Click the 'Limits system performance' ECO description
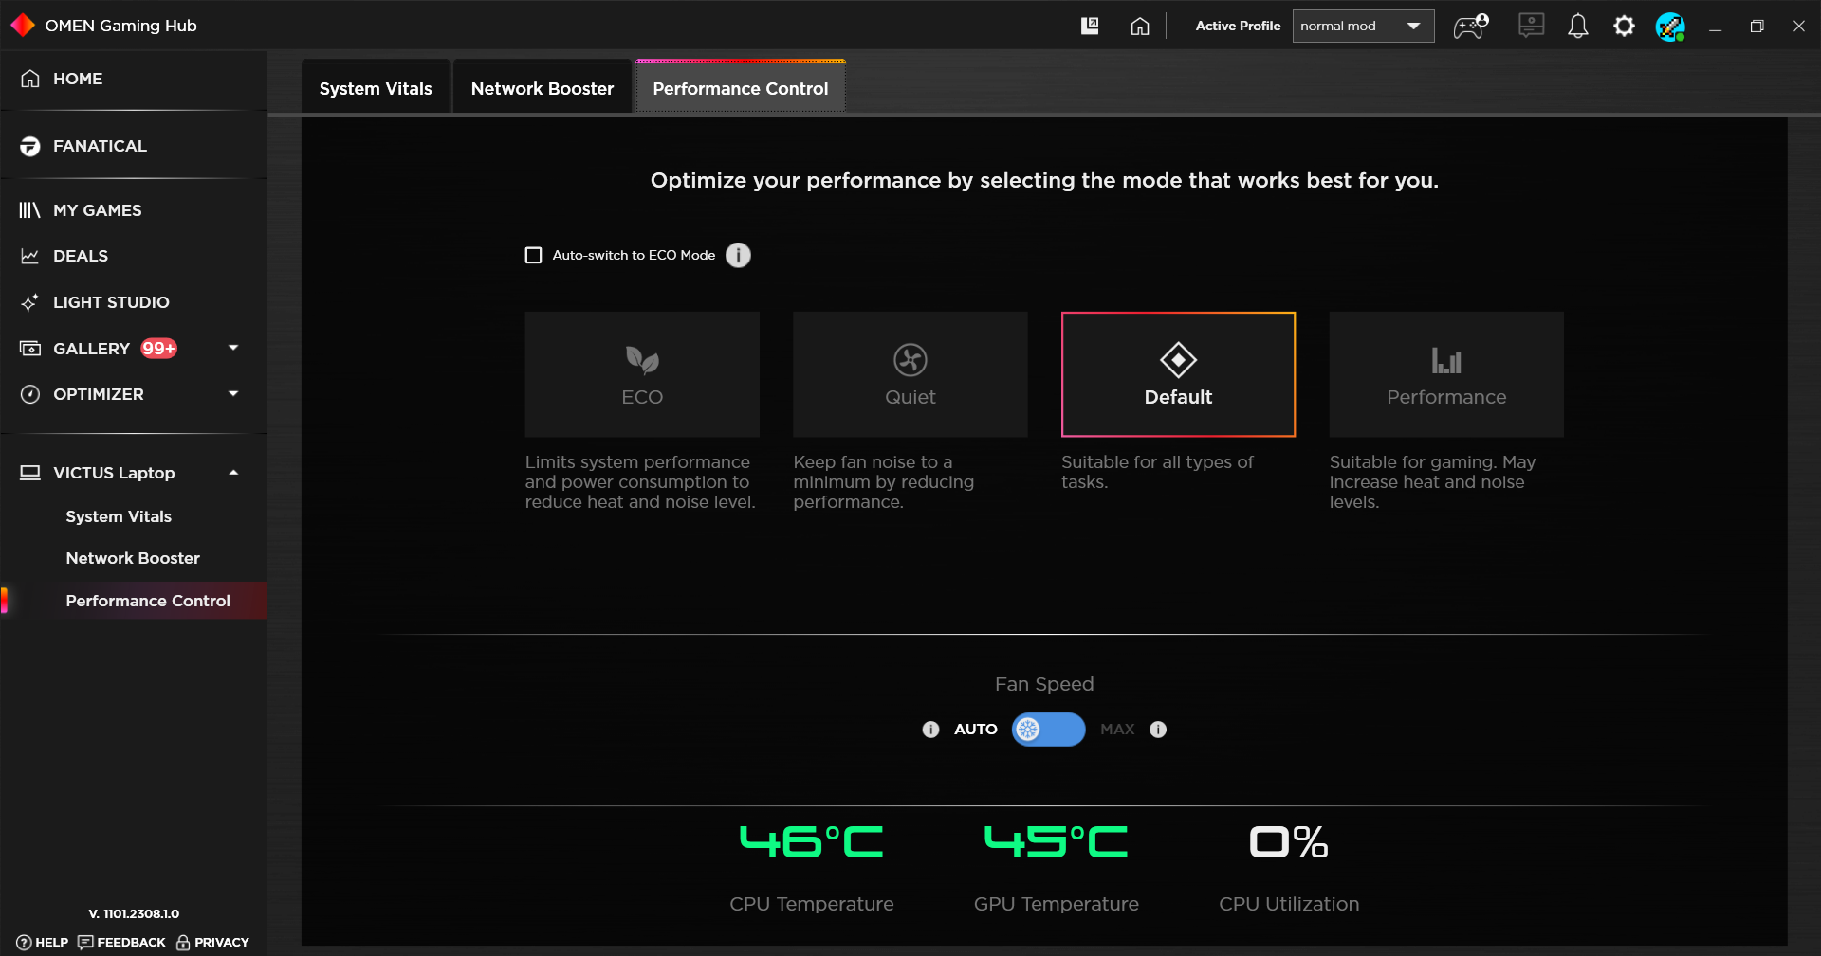 pyautogui.click(x=640, y=482)
